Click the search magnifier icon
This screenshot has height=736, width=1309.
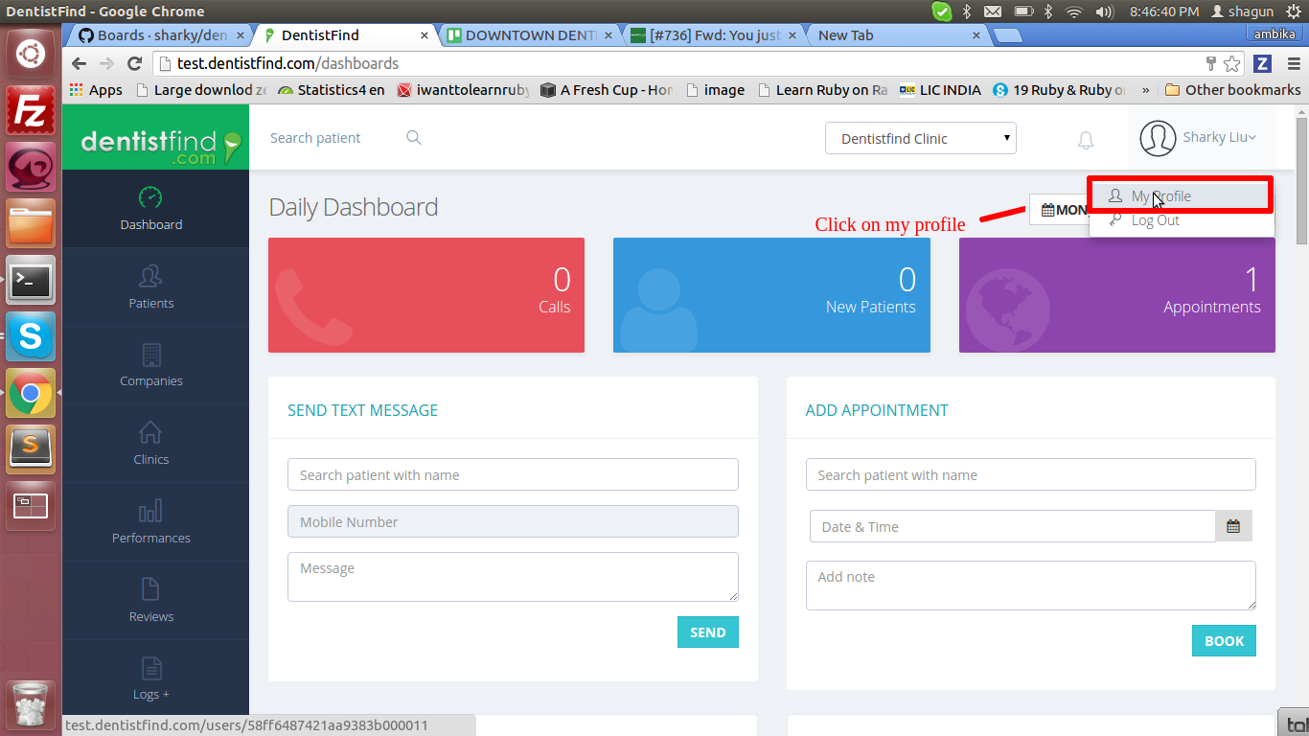[414, 138]
